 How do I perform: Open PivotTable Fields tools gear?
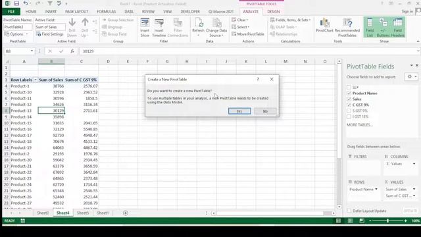tap(411, 77)
